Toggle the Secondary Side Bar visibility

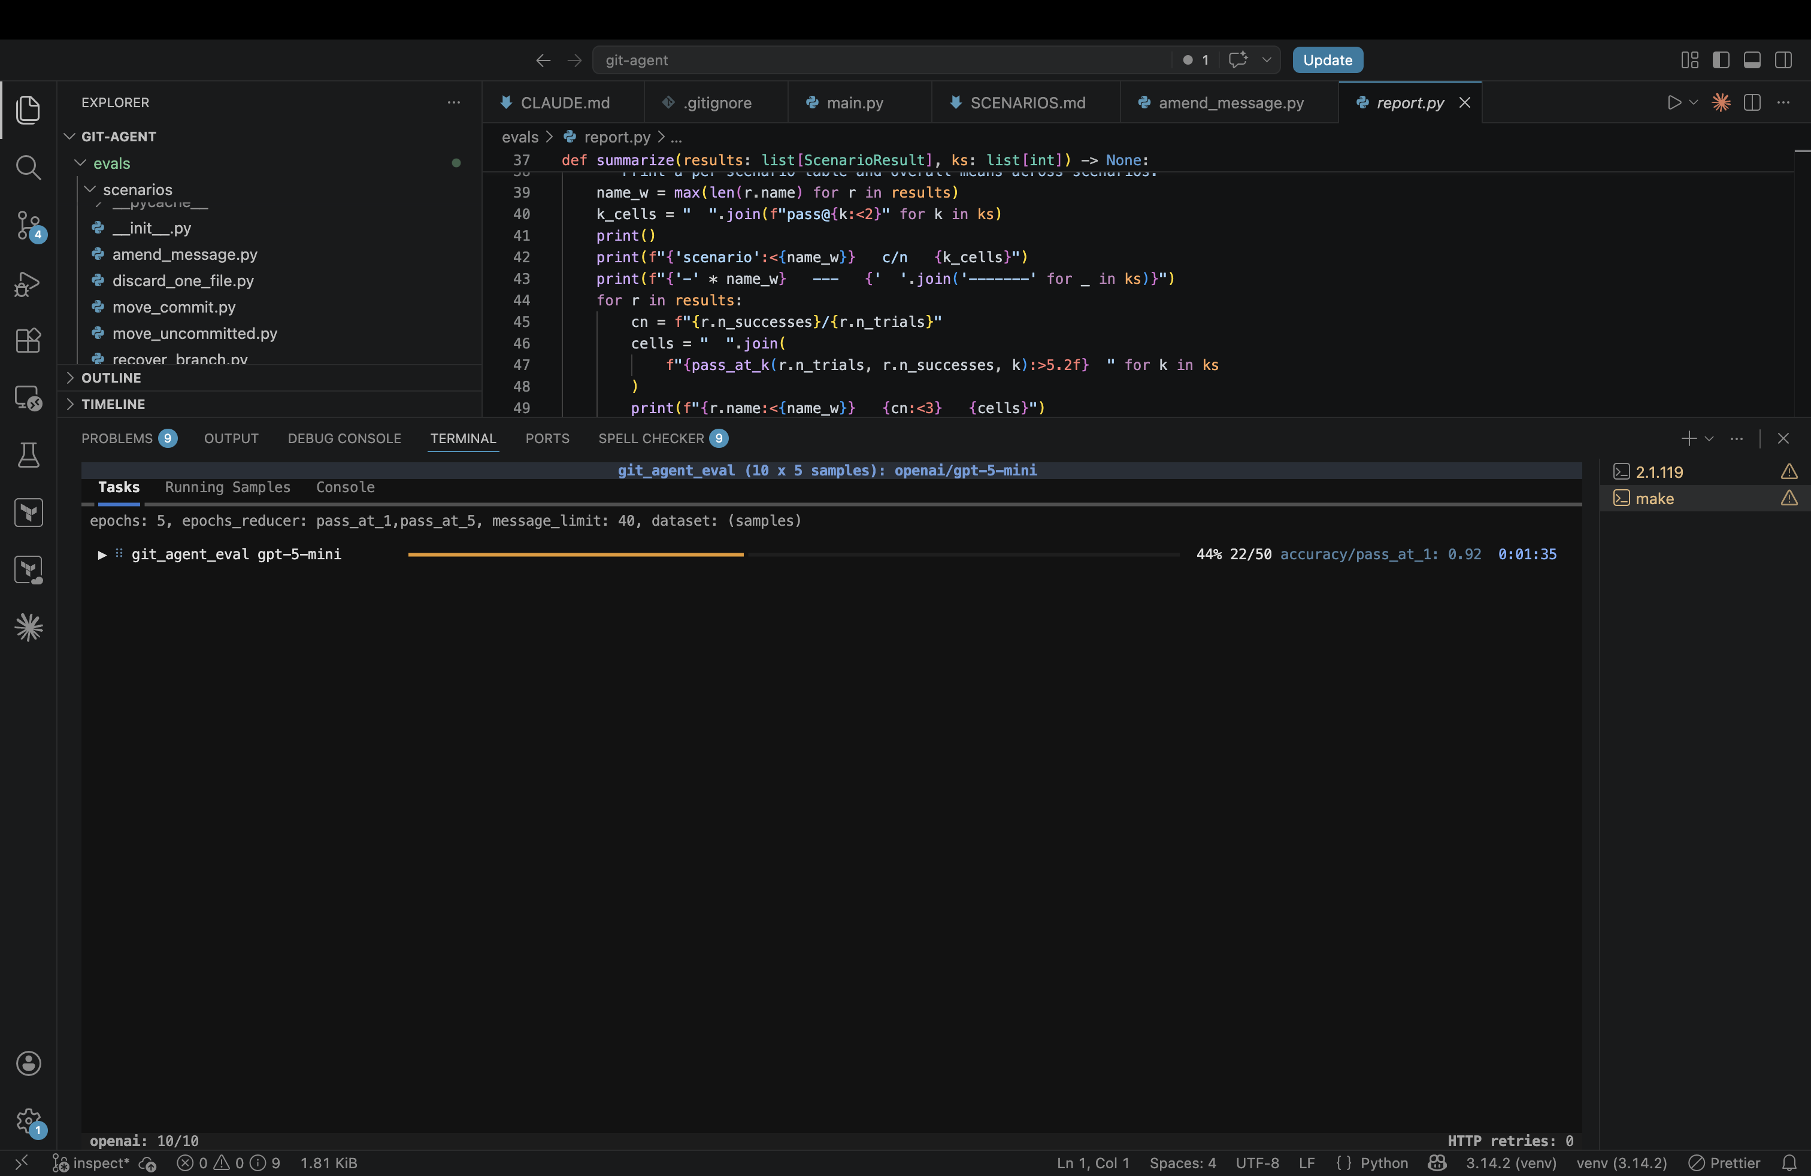[1783, 60]
